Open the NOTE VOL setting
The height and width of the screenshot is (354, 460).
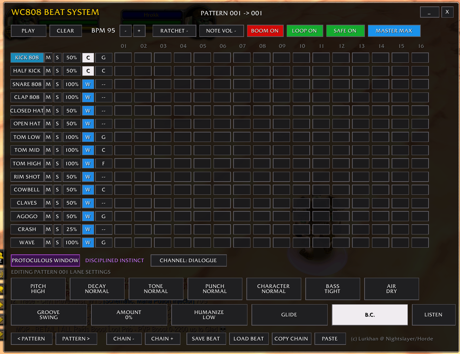coord(221,31)
